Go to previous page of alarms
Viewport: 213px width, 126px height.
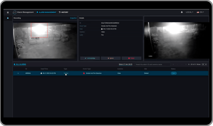[177, 64]
